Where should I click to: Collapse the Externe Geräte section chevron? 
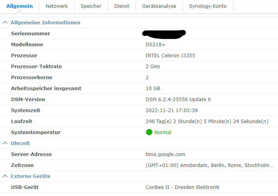point(5,176)
